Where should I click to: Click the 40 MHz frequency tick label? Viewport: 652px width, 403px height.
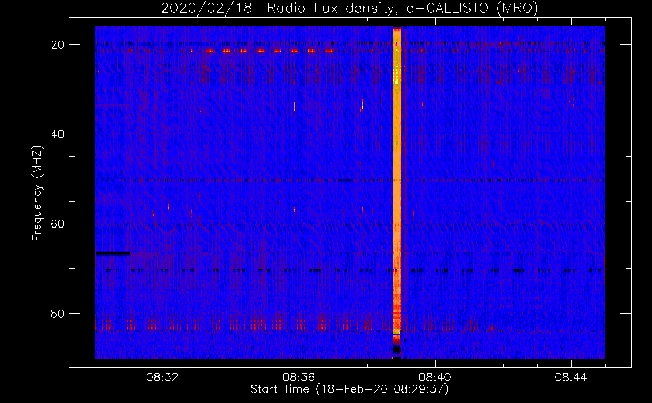point(58,134)
